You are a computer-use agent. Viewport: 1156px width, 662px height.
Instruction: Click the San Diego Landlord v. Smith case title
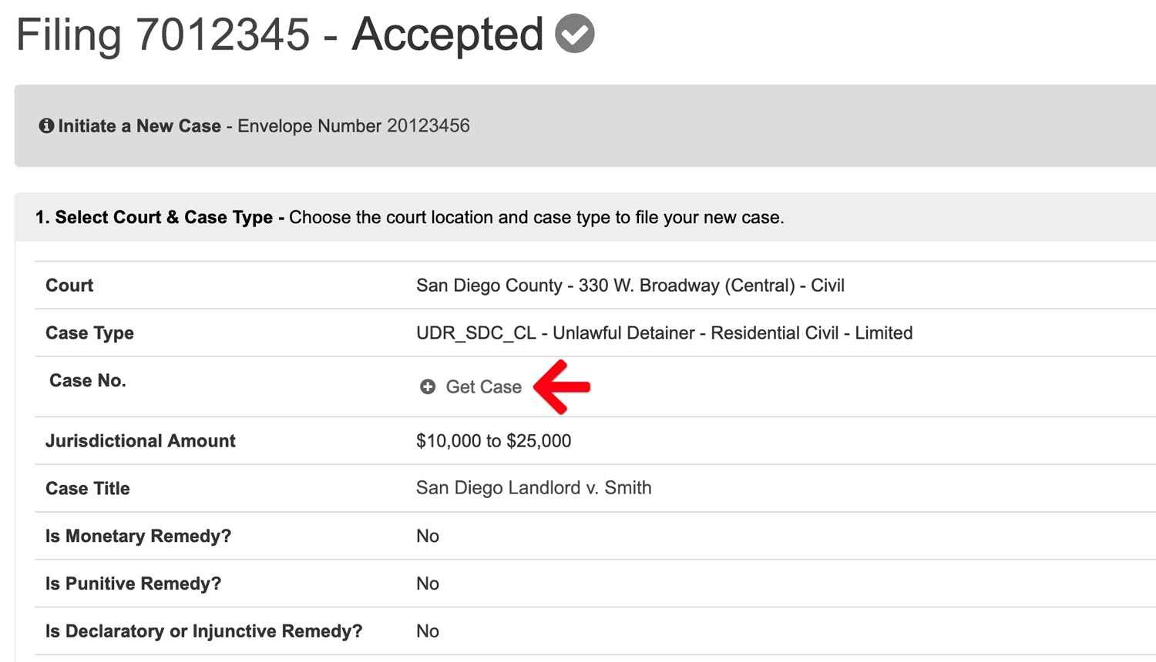(533, 488)
